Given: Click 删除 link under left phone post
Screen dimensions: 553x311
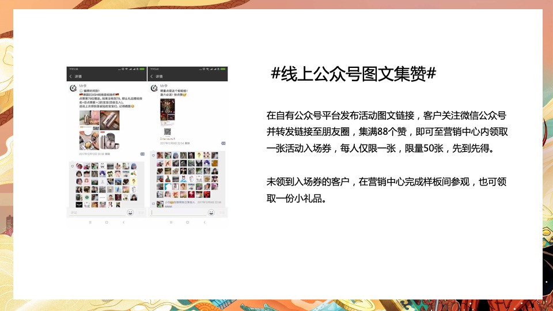Looking at the screenshot, I should tap(108, 154).
